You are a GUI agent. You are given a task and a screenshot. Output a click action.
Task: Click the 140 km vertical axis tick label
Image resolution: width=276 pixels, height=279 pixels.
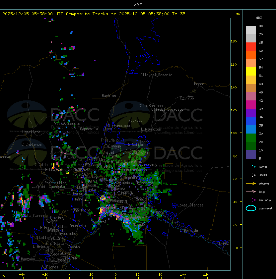pos(234,87)
